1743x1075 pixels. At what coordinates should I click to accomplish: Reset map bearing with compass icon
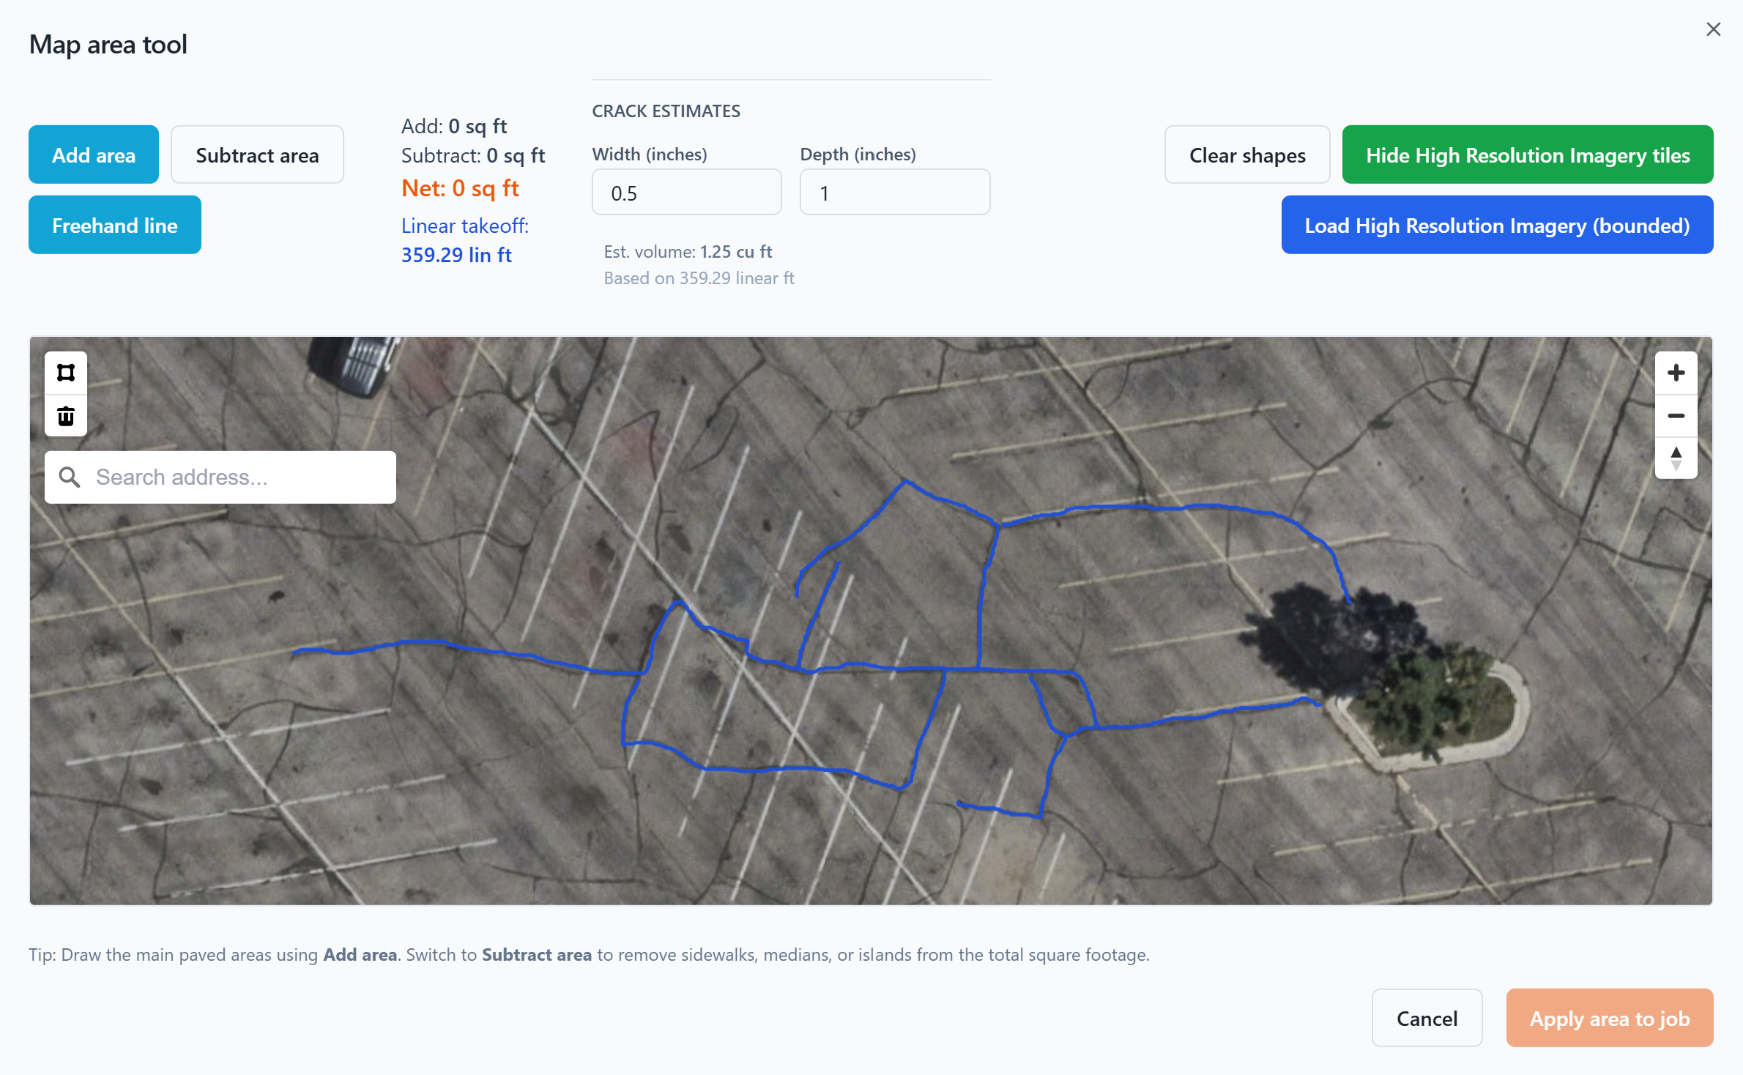tap(1676, 458)
